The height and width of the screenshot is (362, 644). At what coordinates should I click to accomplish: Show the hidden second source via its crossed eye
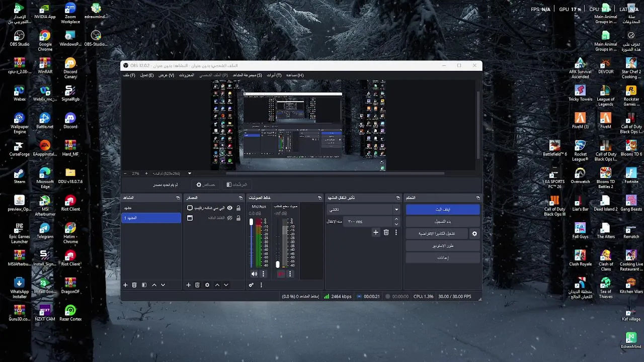[x=230, y=218]
